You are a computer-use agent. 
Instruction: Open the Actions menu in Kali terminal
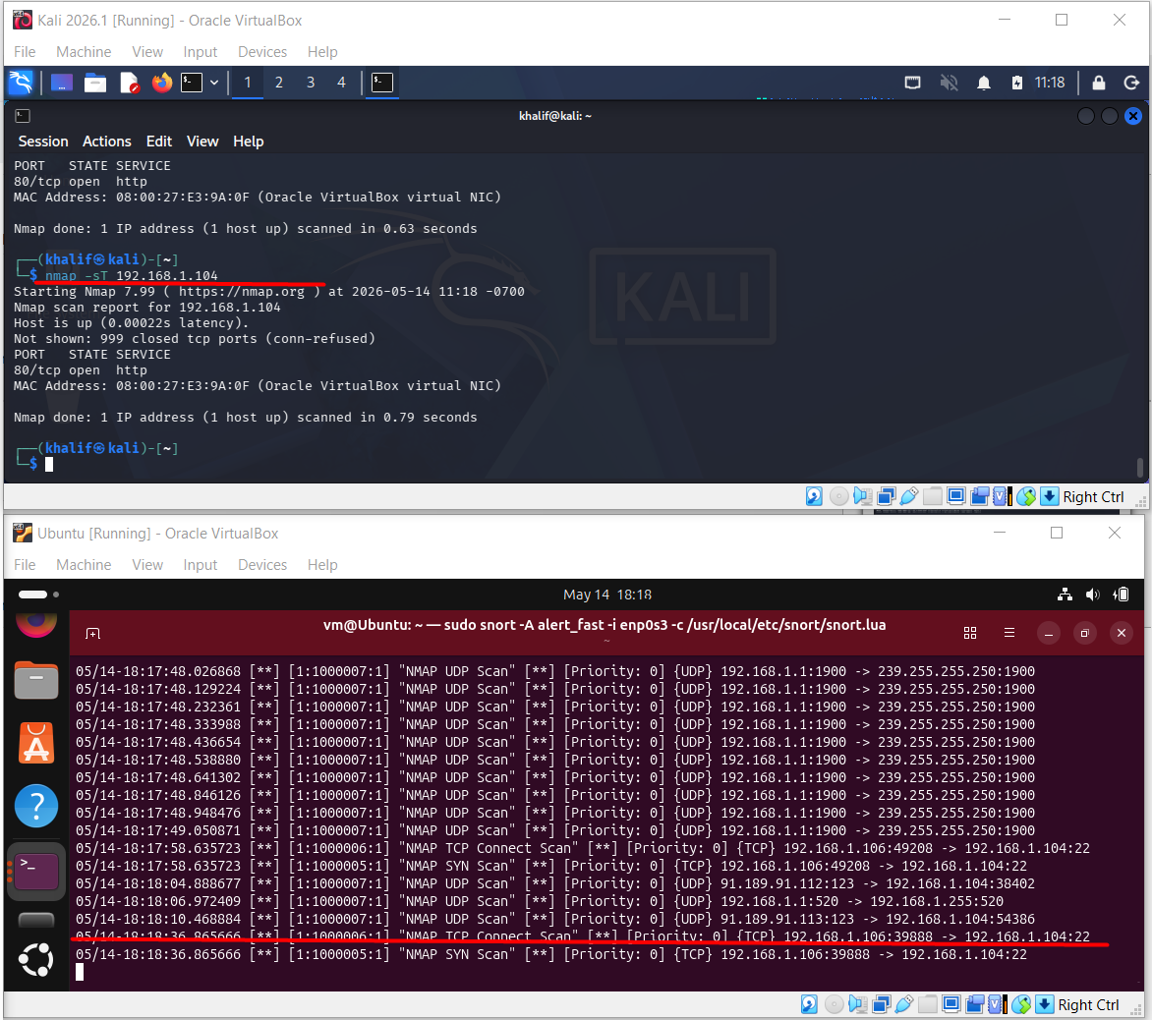pos(106,141)
